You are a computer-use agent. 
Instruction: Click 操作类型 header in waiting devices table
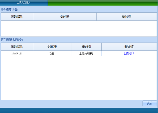(126, 17)
